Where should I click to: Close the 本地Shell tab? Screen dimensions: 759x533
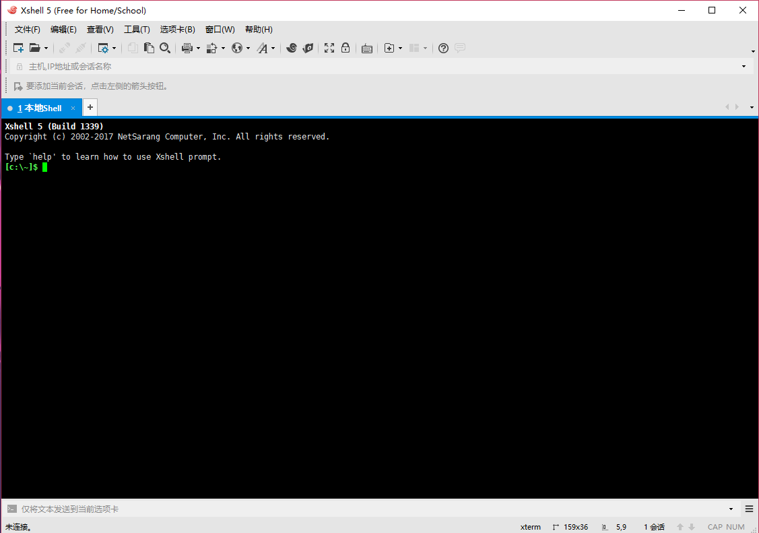(73, 108)
